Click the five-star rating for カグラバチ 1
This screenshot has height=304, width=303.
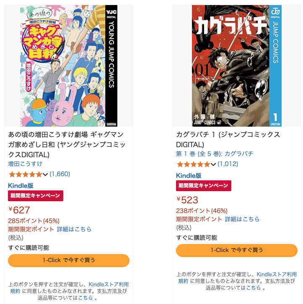[193, 164]
